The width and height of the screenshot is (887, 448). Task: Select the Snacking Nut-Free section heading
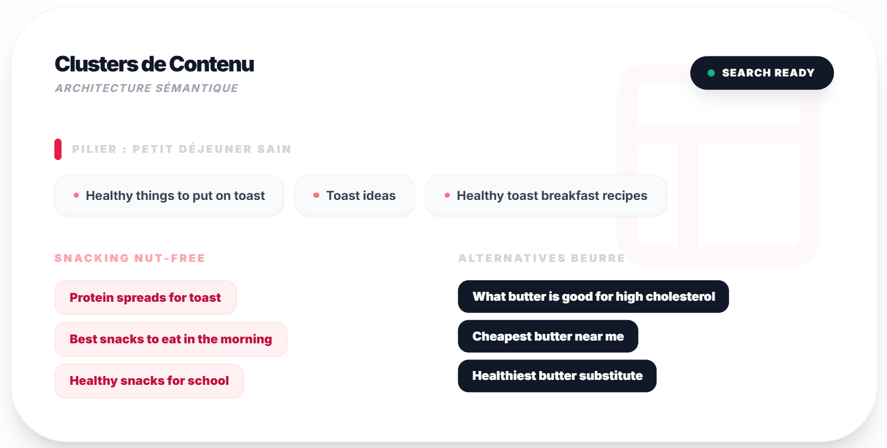(130, 259)
